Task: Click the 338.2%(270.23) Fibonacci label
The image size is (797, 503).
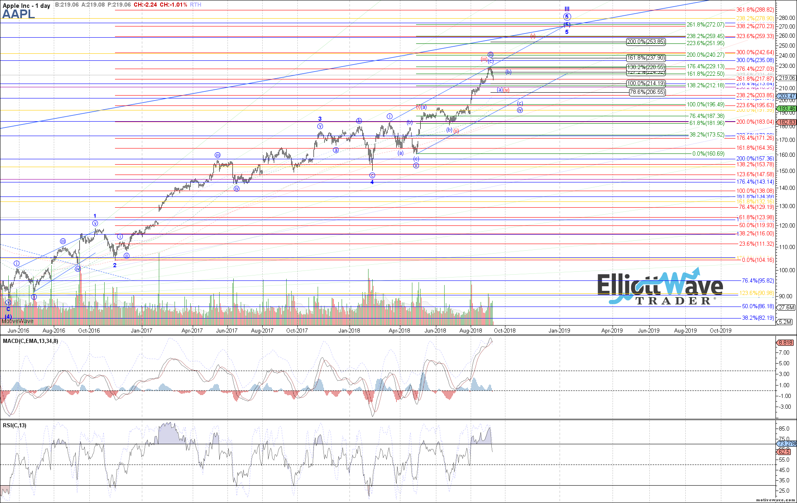Action: tap(755, 26)
